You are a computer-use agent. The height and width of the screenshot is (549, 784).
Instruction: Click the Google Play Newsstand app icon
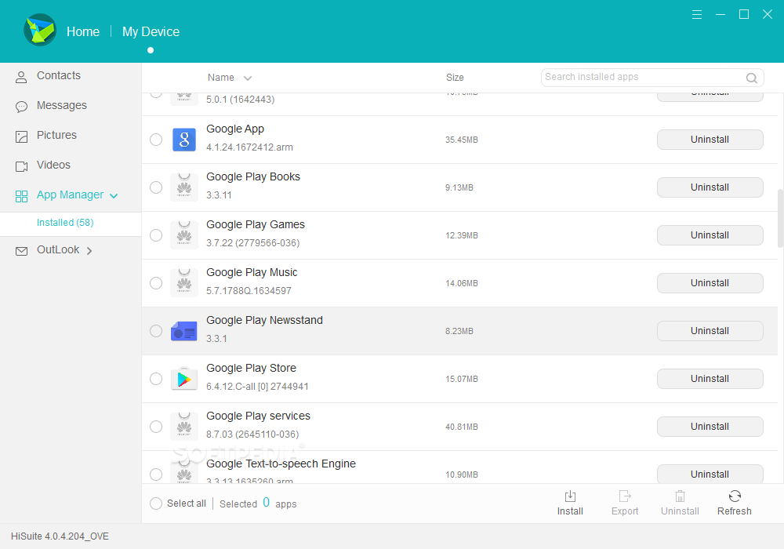pos(184,331)
